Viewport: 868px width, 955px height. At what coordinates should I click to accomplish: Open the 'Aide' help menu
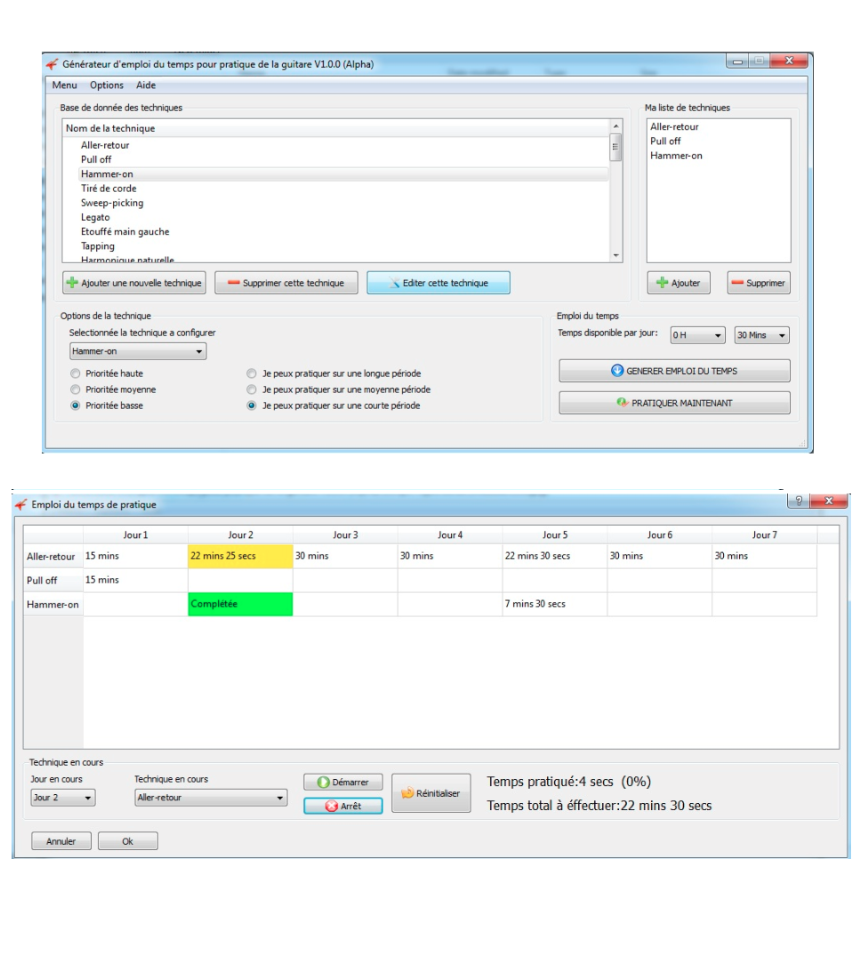(146, 85)
